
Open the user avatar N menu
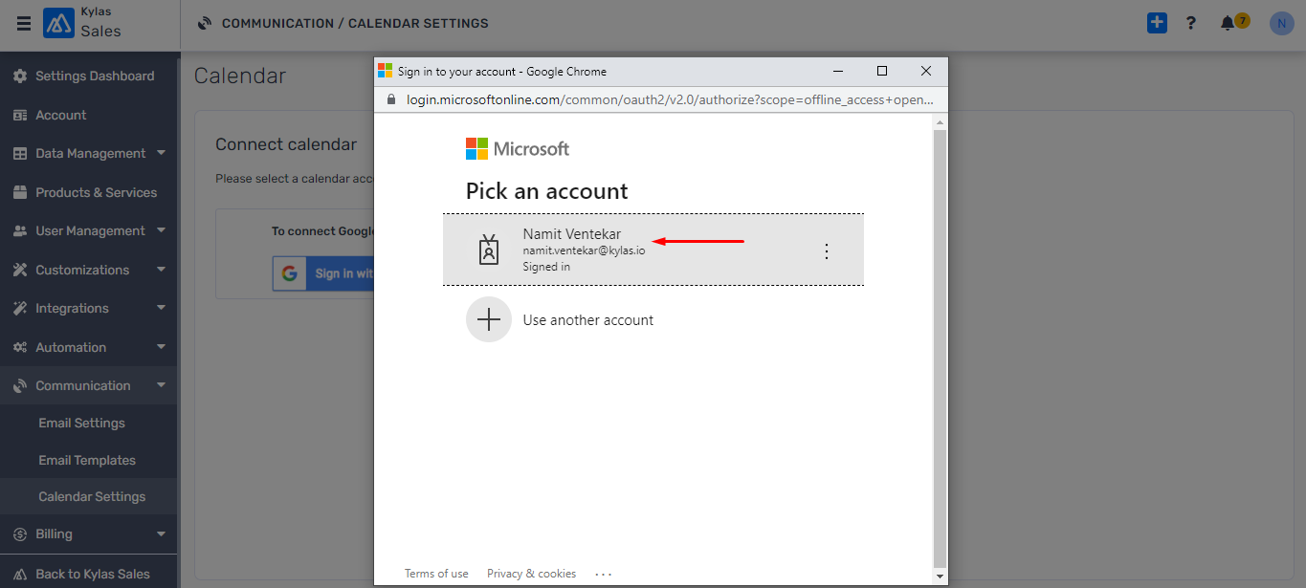click(x=1281, y=23)
